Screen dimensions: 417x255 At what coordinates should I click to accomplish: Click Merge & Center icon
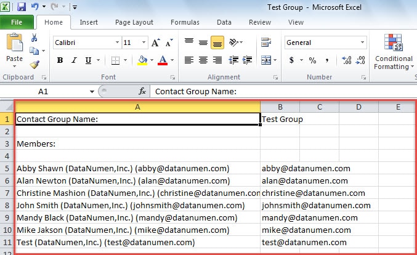point(266,60)
